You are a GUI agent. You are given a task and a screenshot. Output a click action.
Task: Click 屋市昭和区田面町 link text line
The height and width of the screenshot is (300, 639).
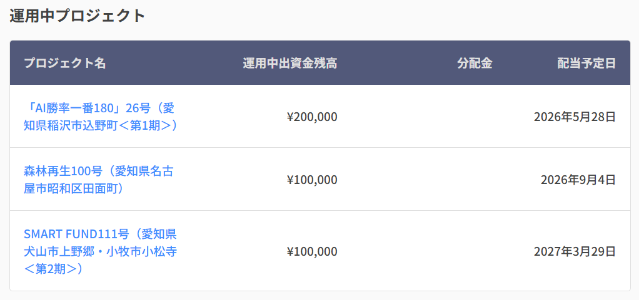point(74,188)
